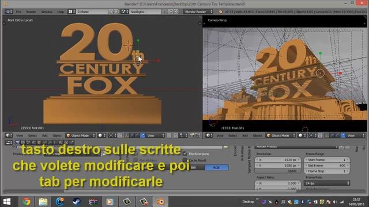Click the End Frame 600 field
Image resolution: width=369 pixels, height=207 pixels.
pos(327,165)
